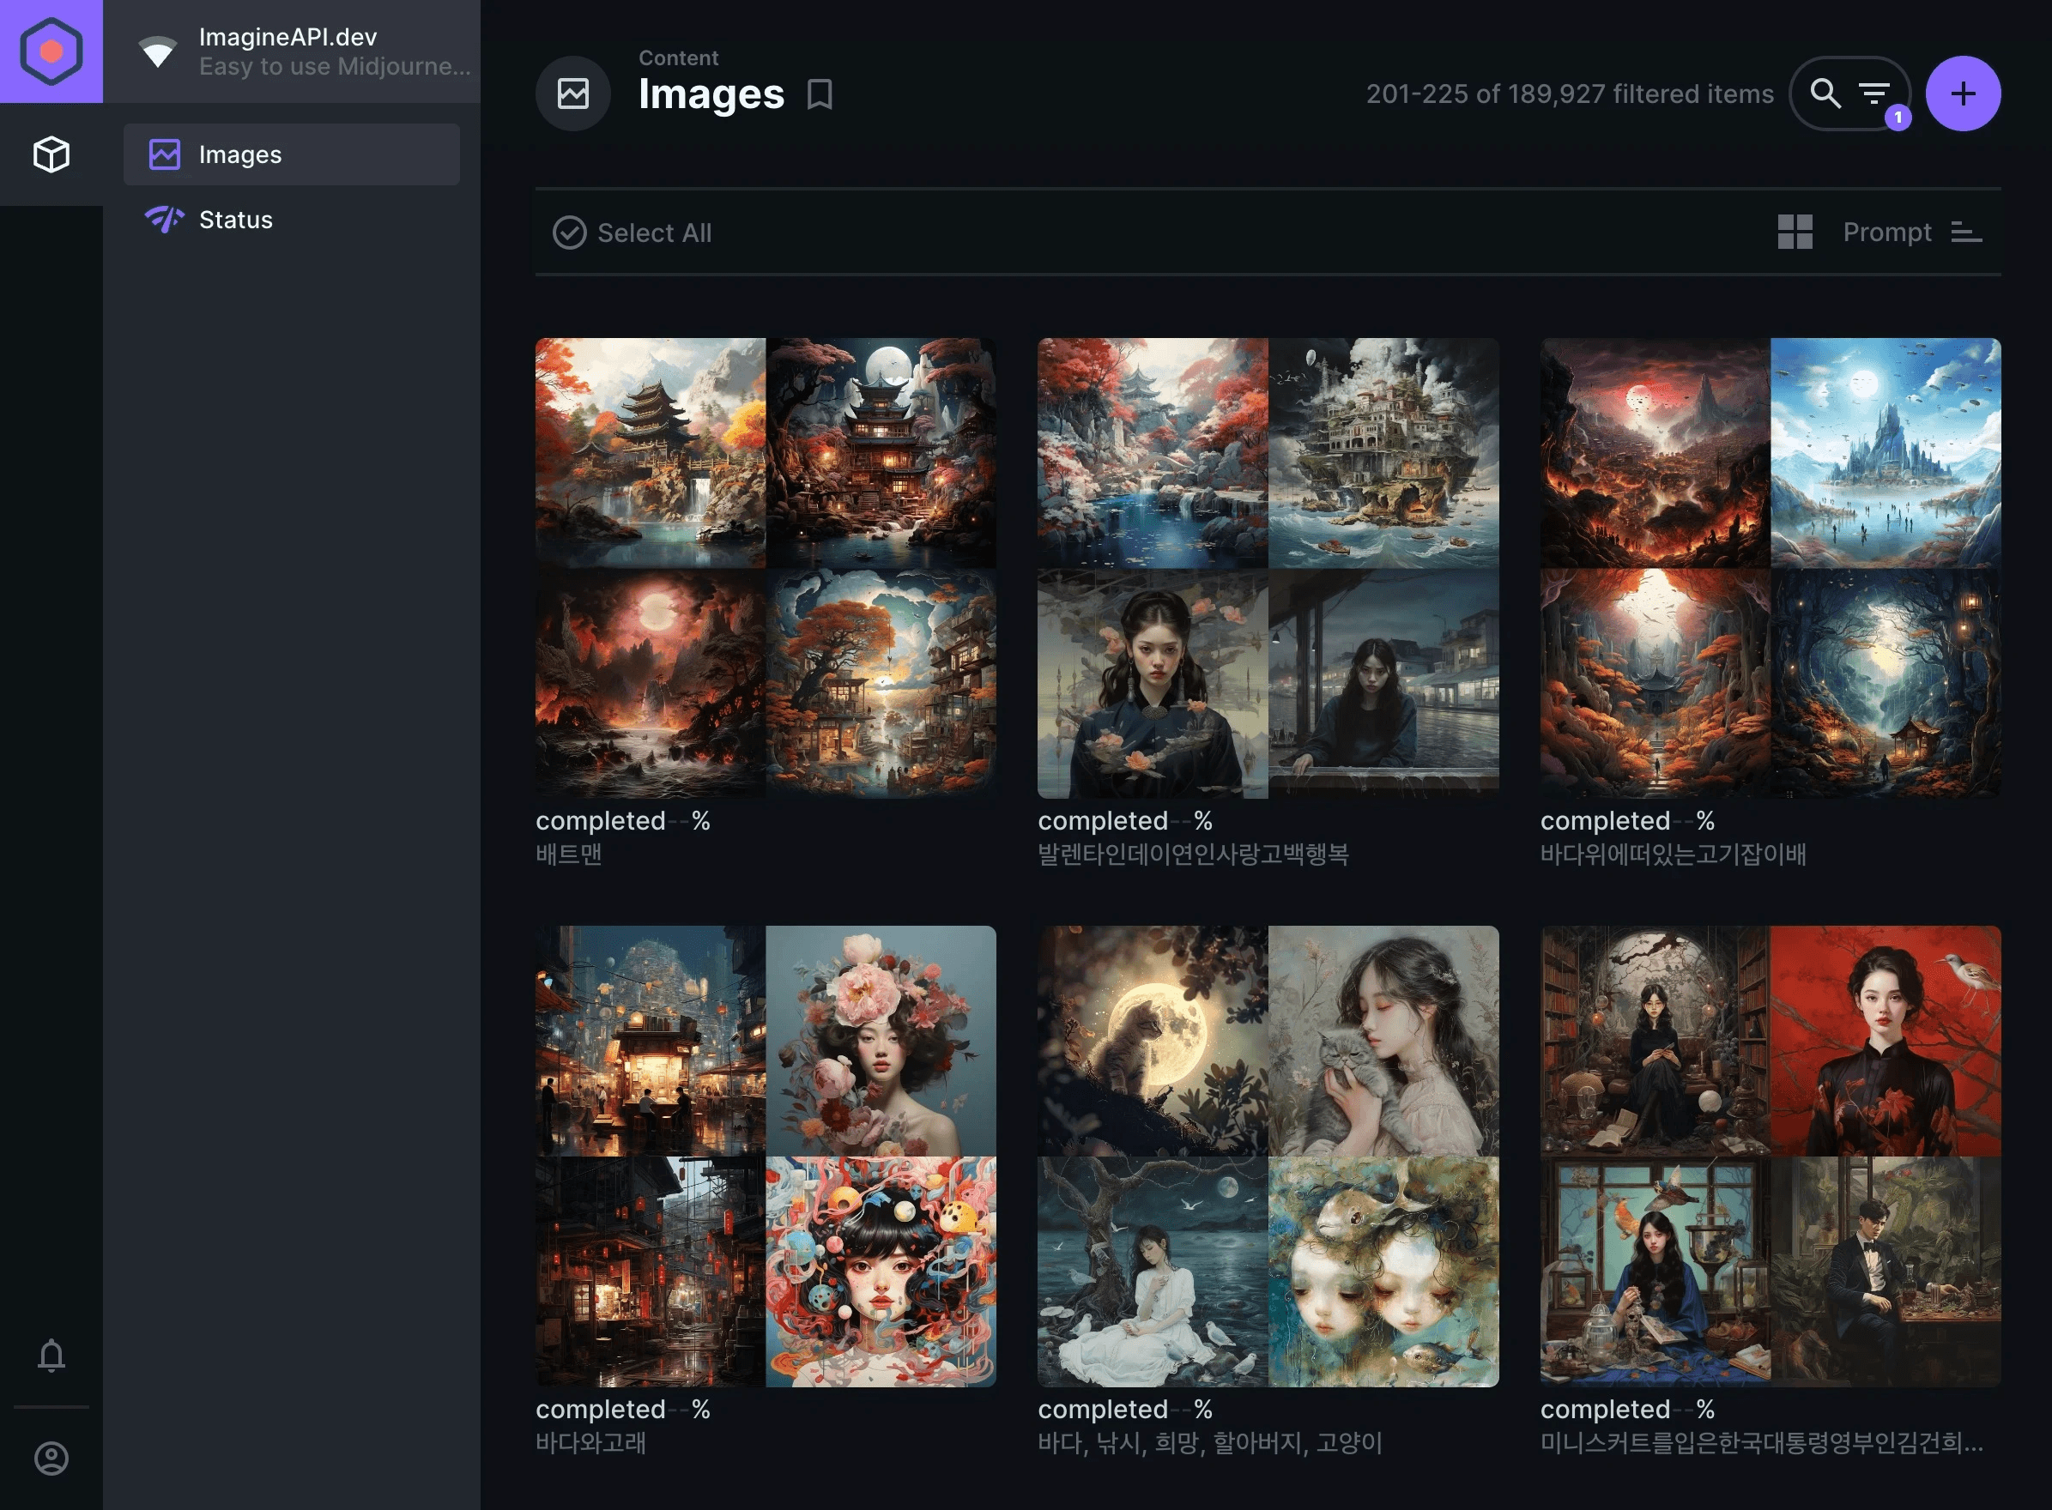The height and width of the screenshot is (1510, 2052).
Task: Click the add new item plus icon
Action: coord(1963,93)
